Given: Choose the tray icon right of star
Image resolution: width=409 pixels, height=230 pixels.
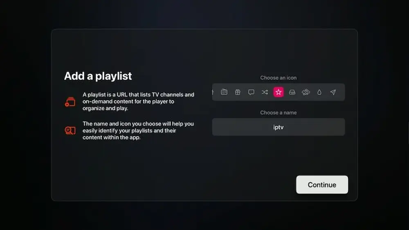Looking at the screenshot, I should (x=292, y=92).
